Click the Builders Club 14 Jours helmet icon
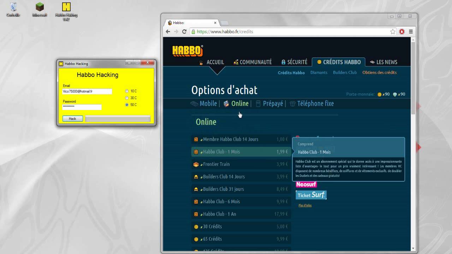452x254 pixels. click(196, 177)
